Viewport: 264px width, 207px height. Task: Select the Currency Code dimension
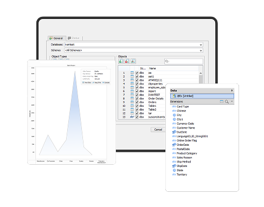coord(185,124)
